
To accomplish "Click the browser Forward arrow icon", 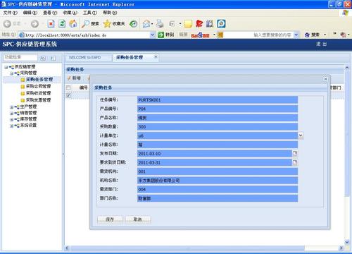I will pyautogui.click(x=34, y=23).
